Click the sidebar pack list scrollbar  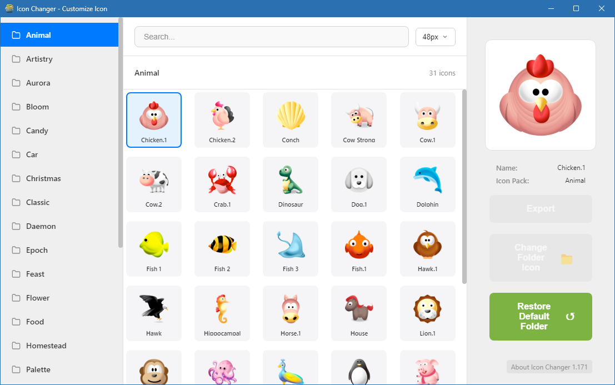[121, 133]
